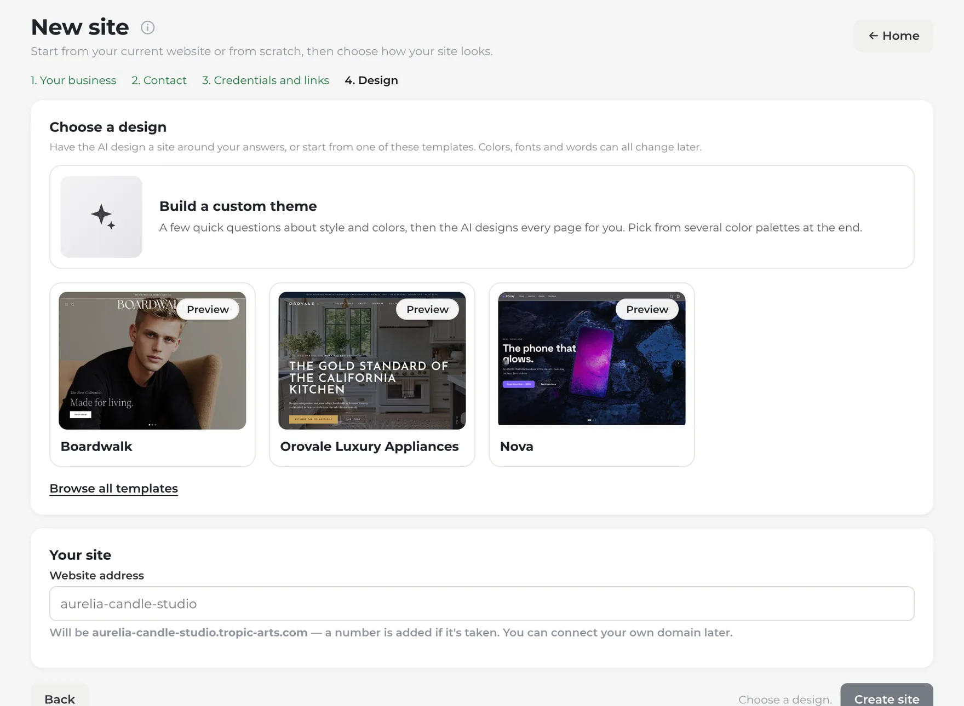The width and height of the screenshot is (964, 706).
Task: Click the Nova template name
Action: click(x=517, y=447)
